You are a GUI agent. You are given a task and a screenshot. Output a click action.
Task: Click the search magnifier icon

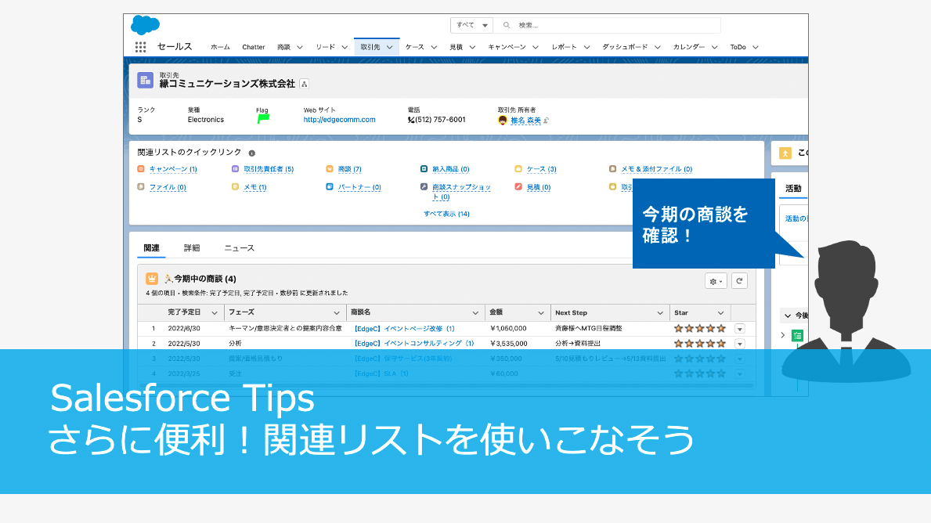coord(507,25)
